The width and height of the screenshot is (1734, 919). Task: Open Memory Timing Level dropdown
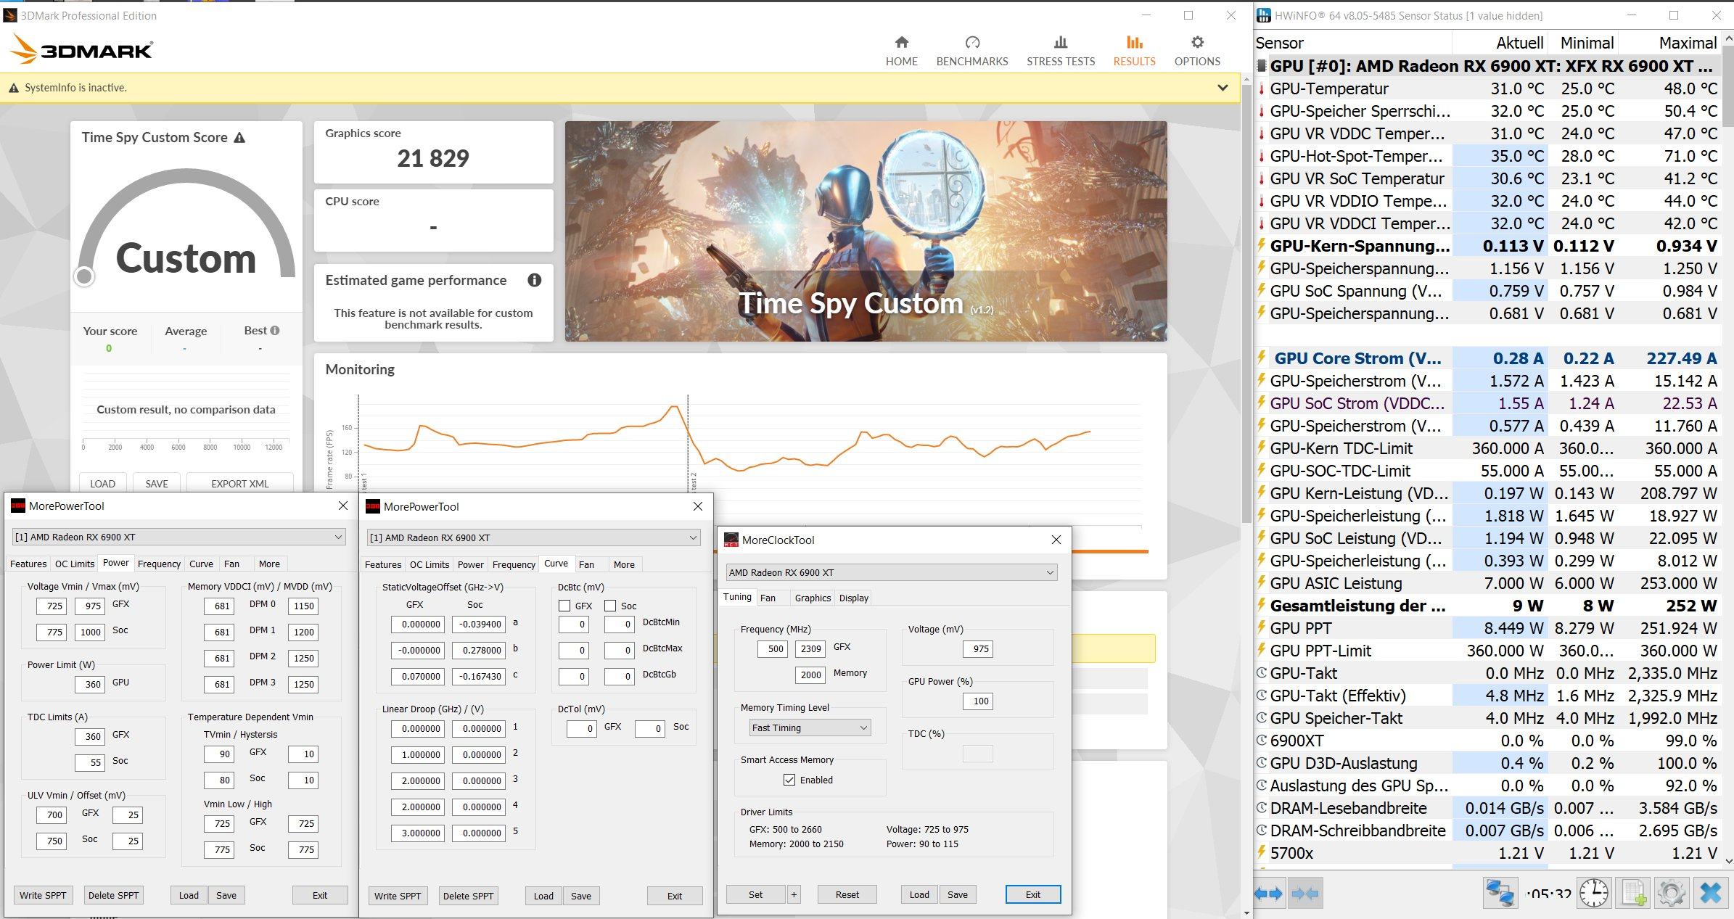(810, 728)
